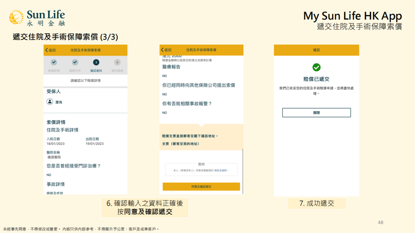Viewport: 415px width, 233px height.
Task: Click the 醫療報告 heading
Action: [x=171, y=67]
